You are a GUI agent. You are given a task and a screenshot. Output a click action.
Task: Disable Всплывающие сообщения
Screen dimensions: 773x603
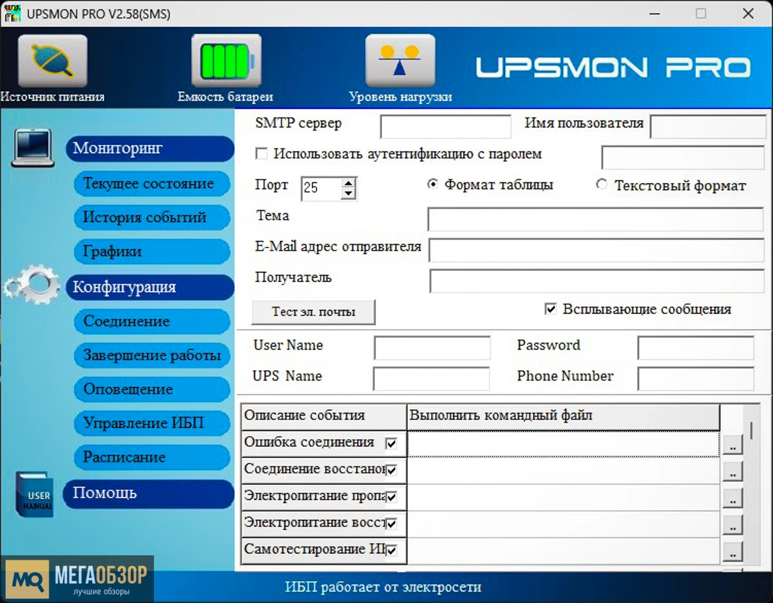pyautogui.click(x=551, y=309)
